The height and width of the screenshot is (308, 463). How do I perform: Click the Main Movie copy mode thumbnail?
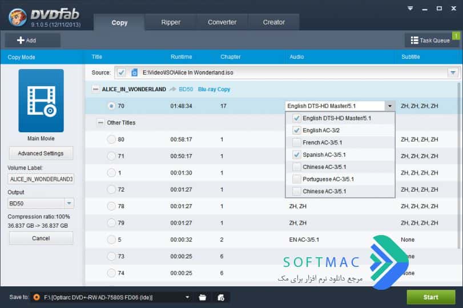click(x=41, y=100)
